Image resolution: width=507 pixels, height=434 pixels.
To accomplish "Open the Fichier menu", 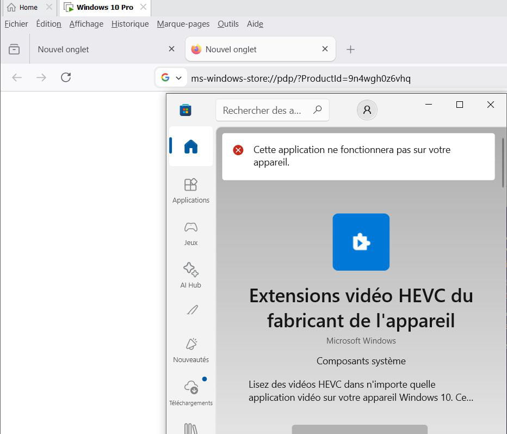I will [16, 24].
